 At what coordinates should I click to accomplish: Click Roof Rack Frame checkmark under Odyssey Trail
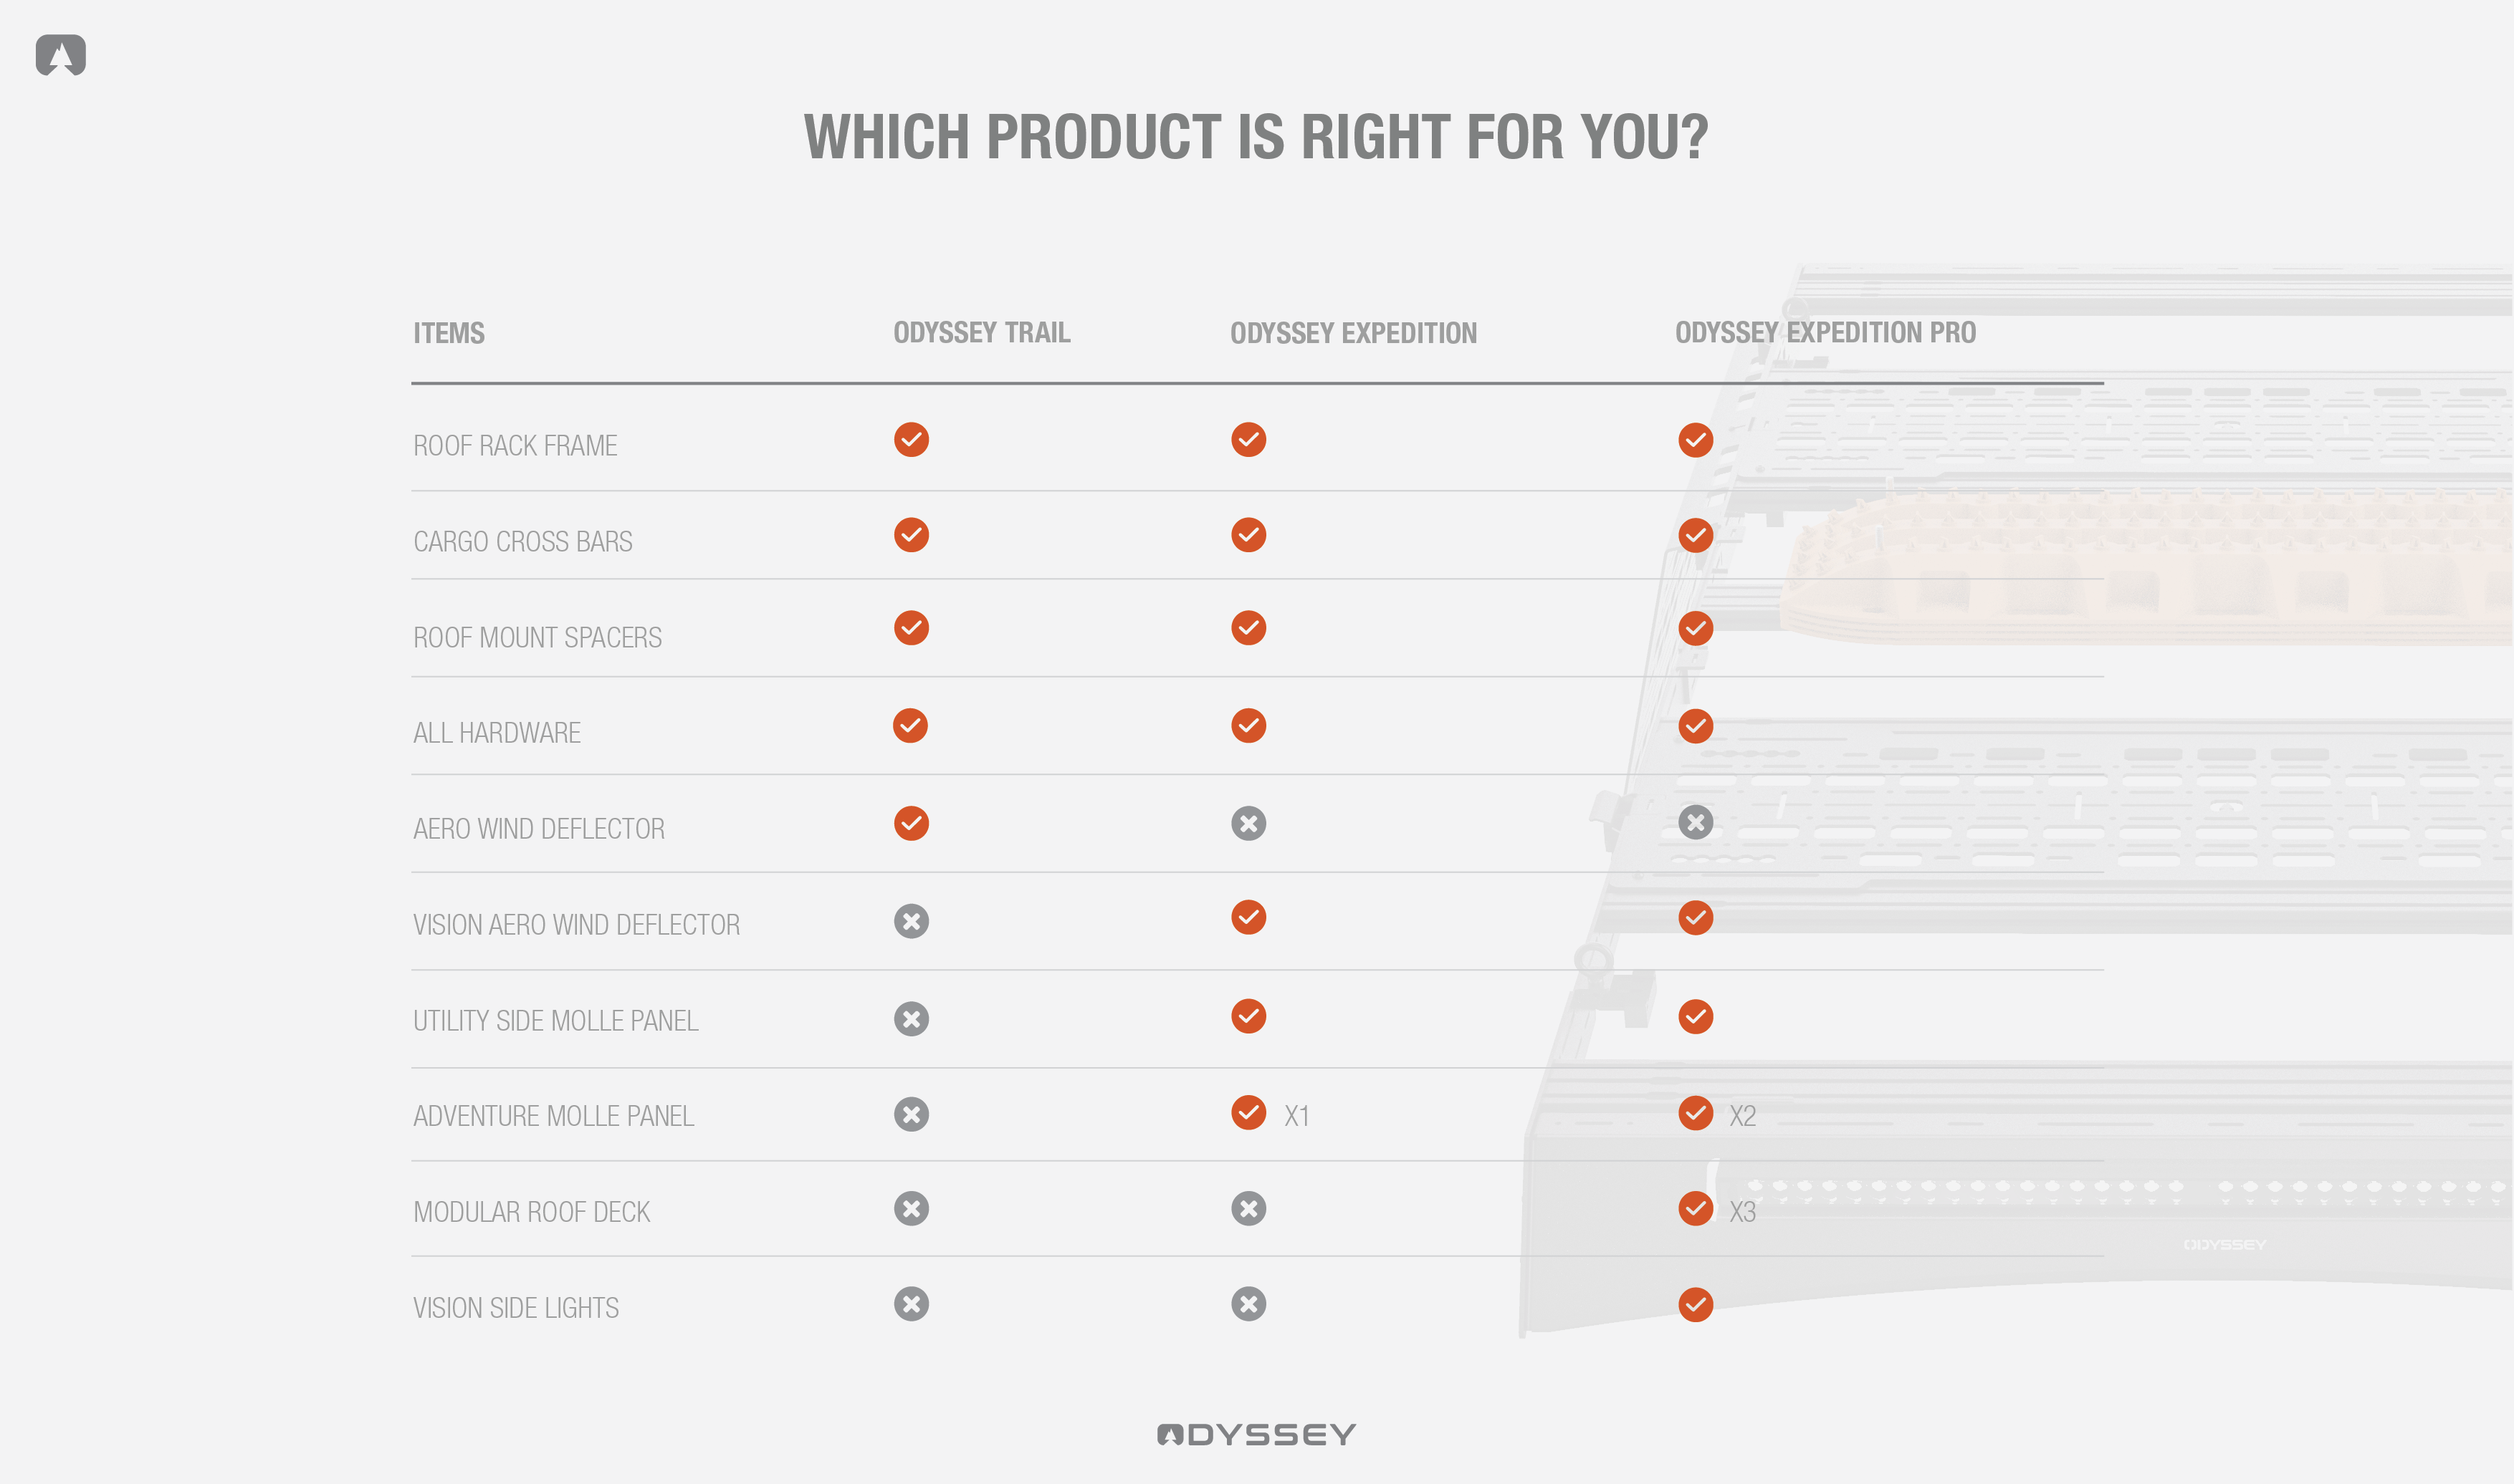pyautogui.click(x=912, y=439)
